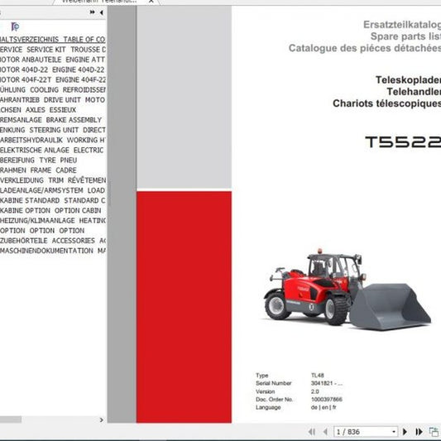Open the page number dropdown arrow
The image size is (441, 441).
tap(394, 432)
